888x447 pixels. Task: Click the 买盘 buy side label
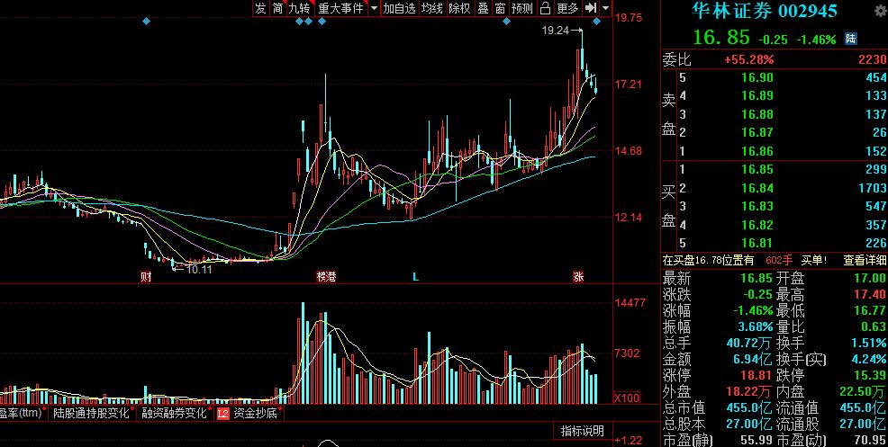[x=669, y=206]
